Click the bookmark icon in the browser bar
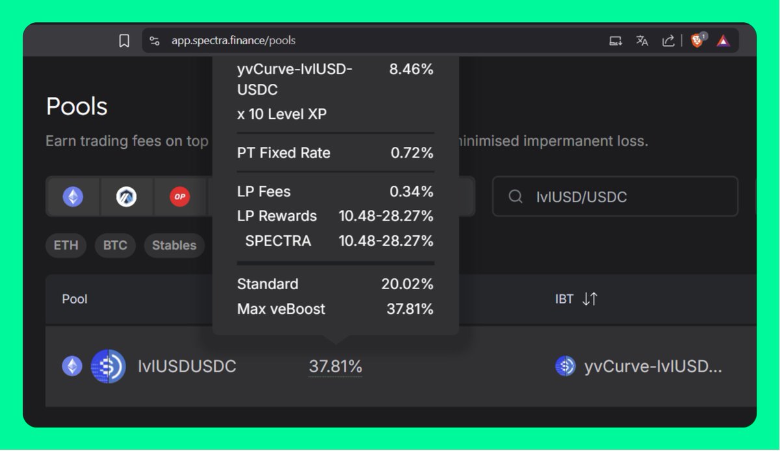 click(x=124, y=41)
